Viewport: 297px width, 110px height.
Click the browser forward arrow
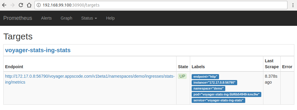click(12, 5)
